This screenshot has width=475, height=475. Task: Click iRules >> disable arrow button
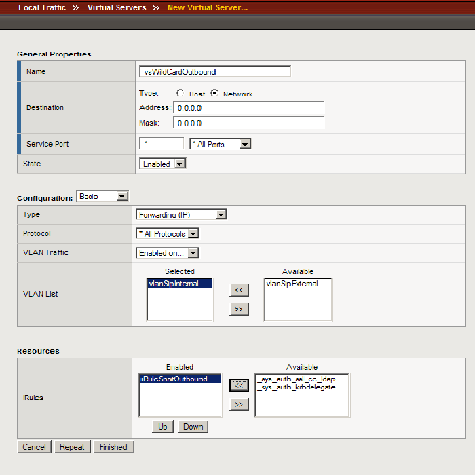point(239,404)
